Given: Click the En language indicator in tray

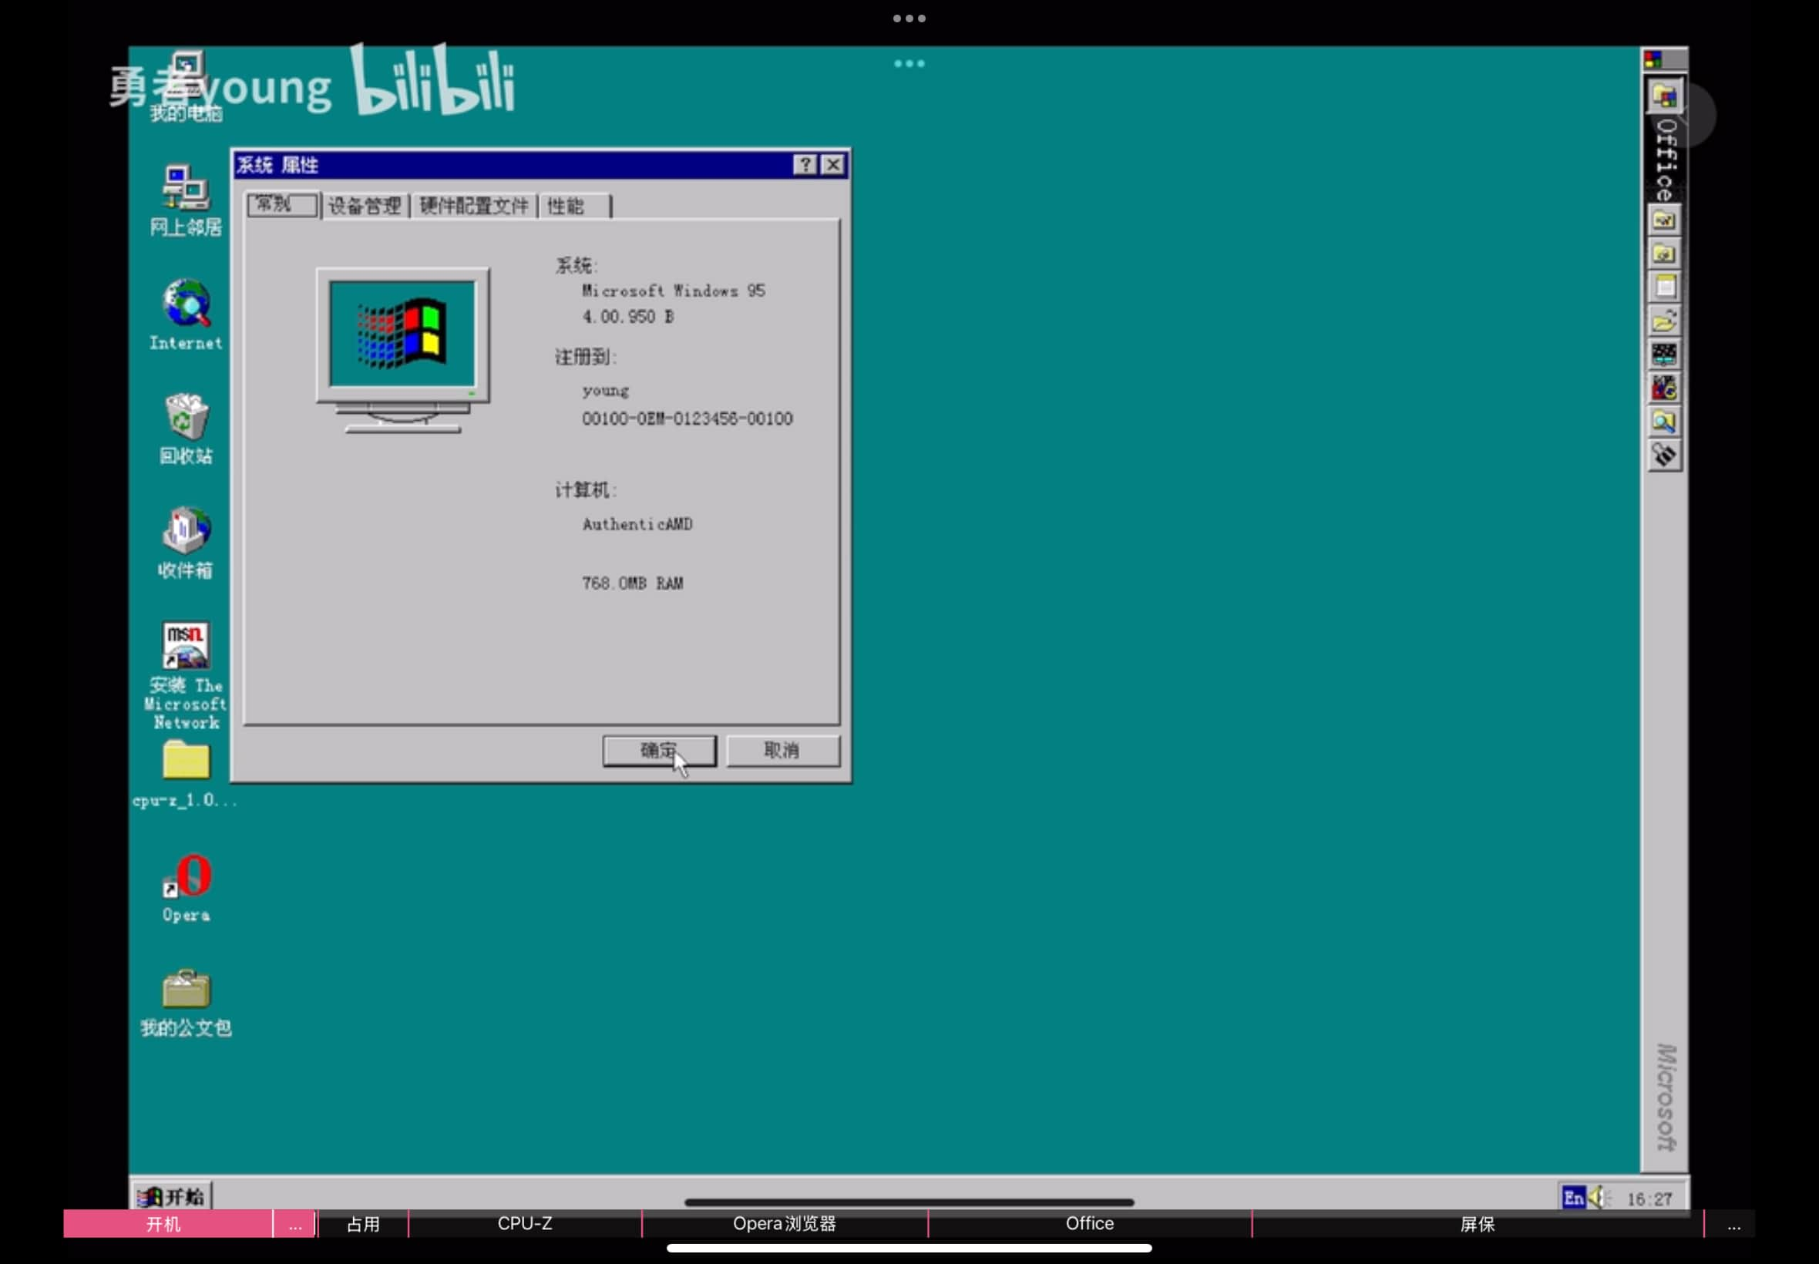Looking at the screenshot, I should 1573,1198.
